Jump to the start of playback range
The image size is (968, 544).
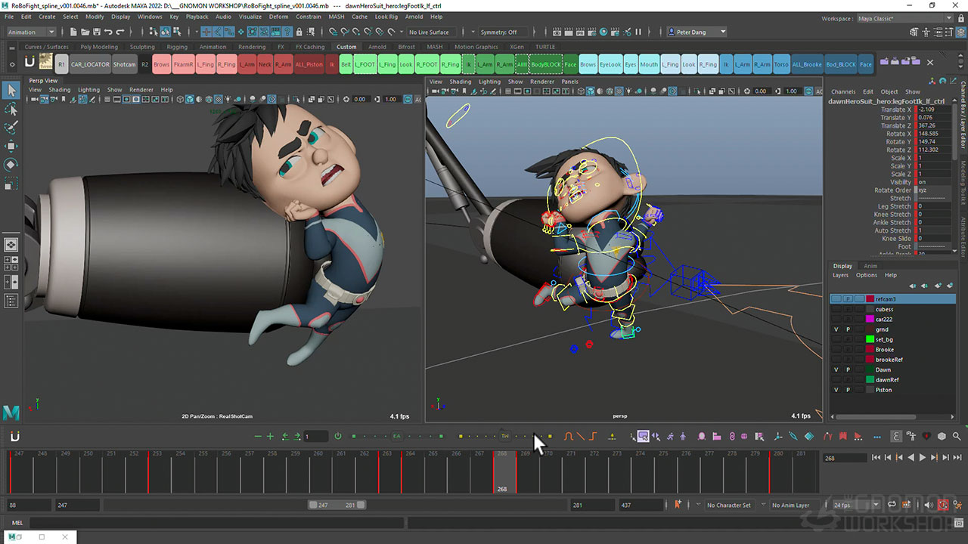pos(876,458)
